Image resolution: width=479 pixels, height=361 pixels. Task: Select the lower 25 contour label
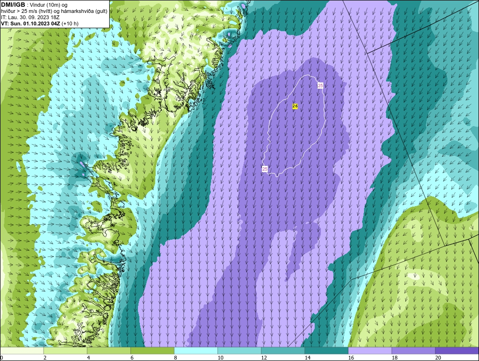pyautogui.click(x=265, y=169)
